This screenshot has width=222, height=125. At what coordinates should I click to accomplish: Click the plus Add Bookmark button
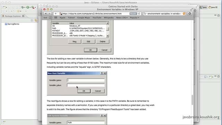55,14
